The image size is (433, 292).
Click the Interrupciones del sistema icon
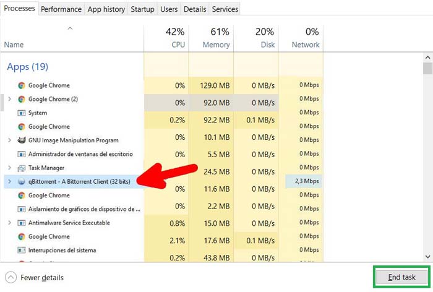(22, 251)
